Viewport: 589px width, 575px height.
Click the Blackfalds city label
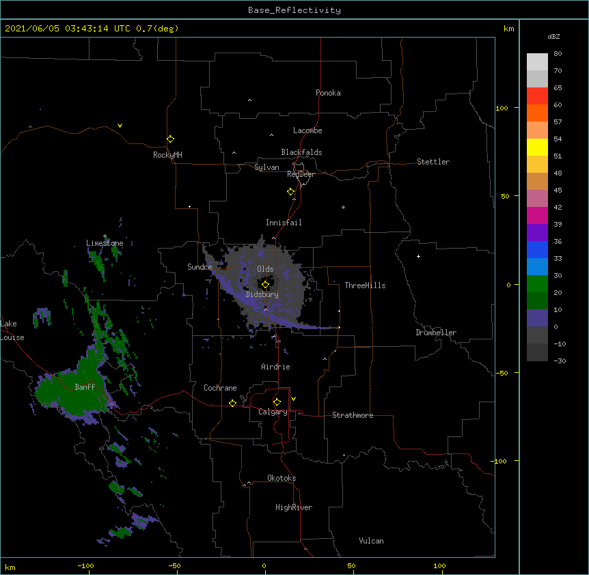301,152
